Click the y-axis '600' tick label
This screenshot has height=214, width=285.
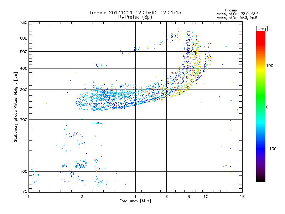point(24,38)
